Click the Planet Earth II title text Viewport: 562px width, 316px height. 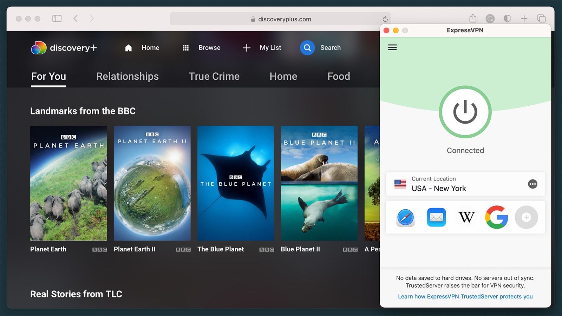coord(135,249)
